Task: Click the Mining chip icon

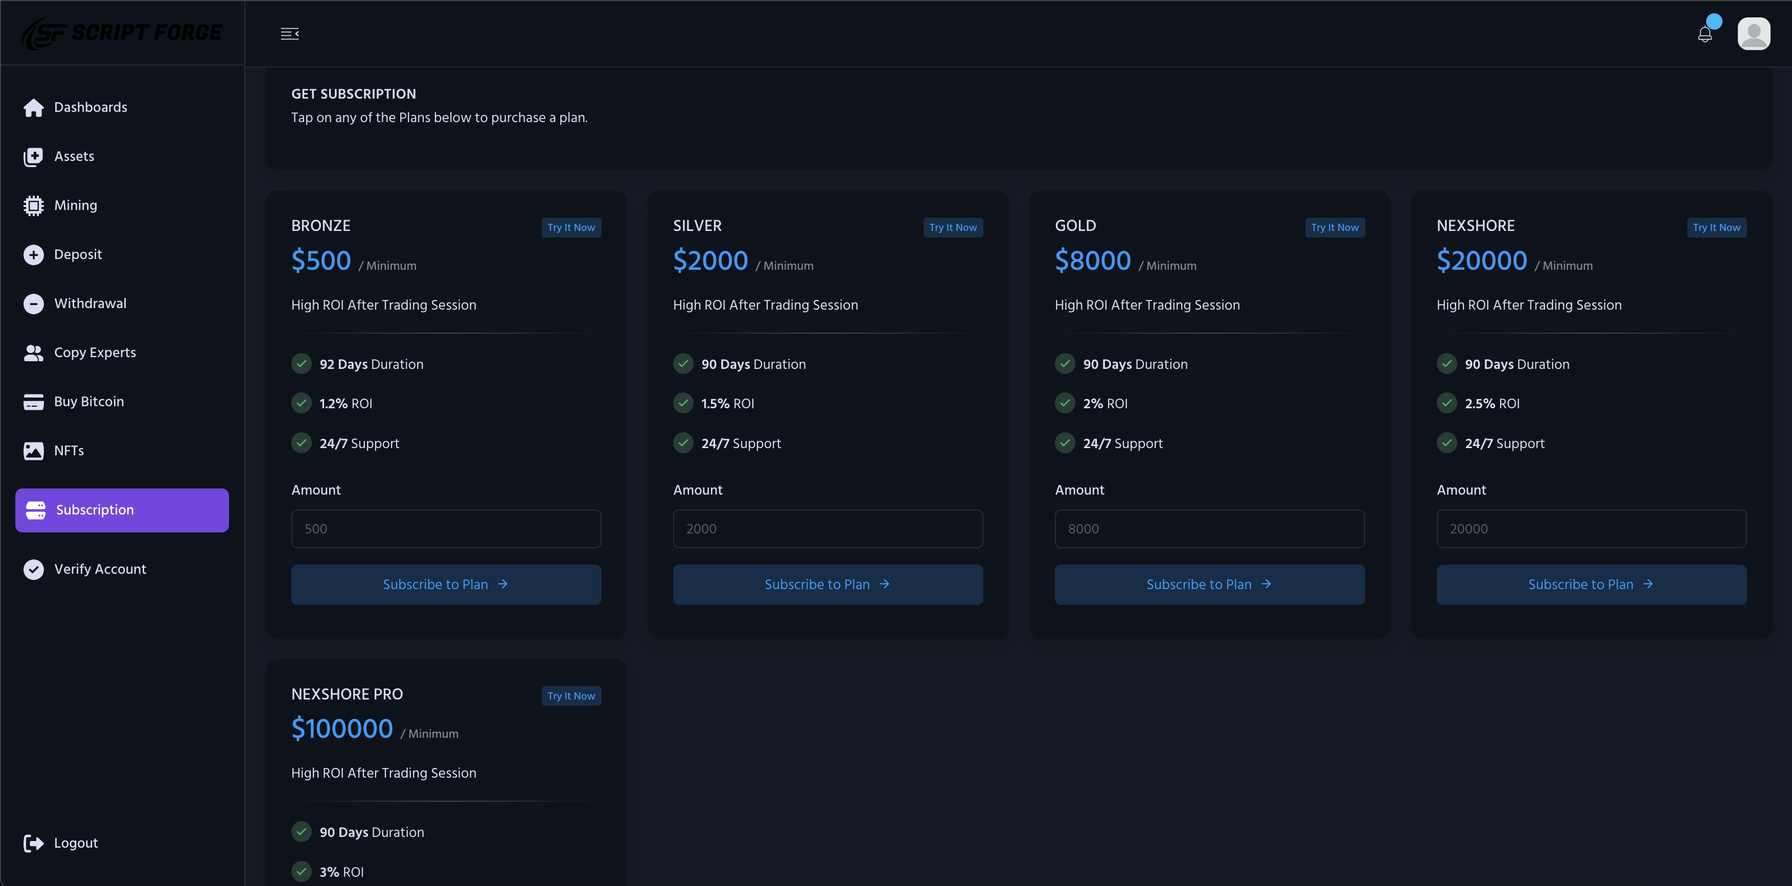Action: pyautogui.click(x=33, y=206)
